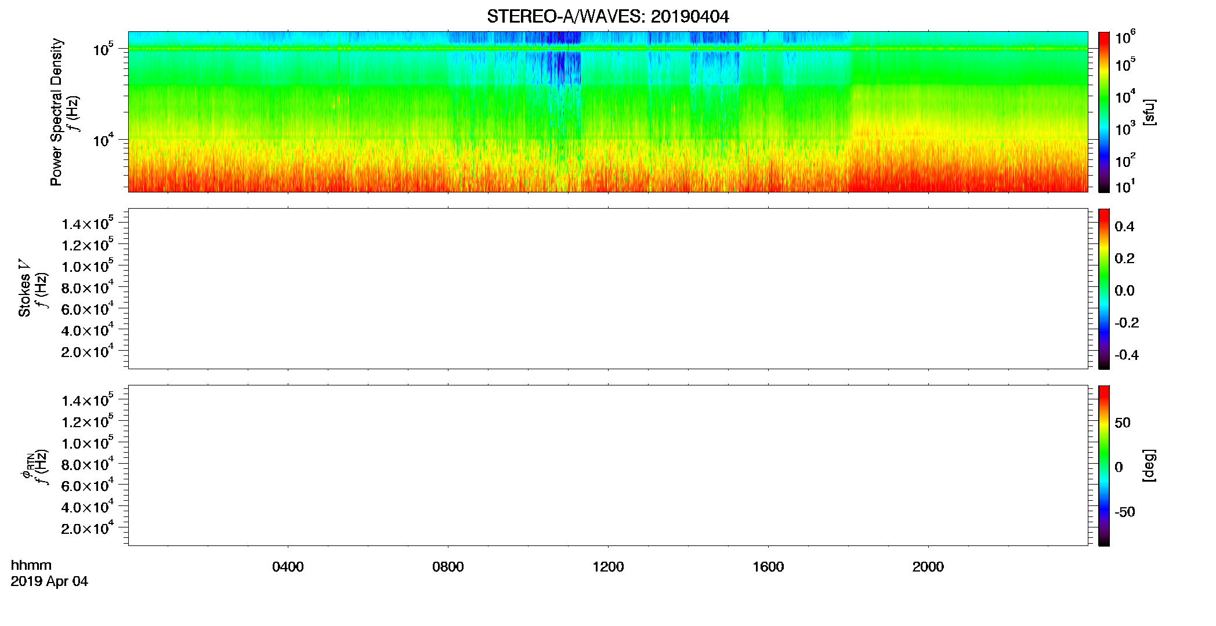Click the '8.0×10^4' tick on the Stokes V axis

point(88,287)
